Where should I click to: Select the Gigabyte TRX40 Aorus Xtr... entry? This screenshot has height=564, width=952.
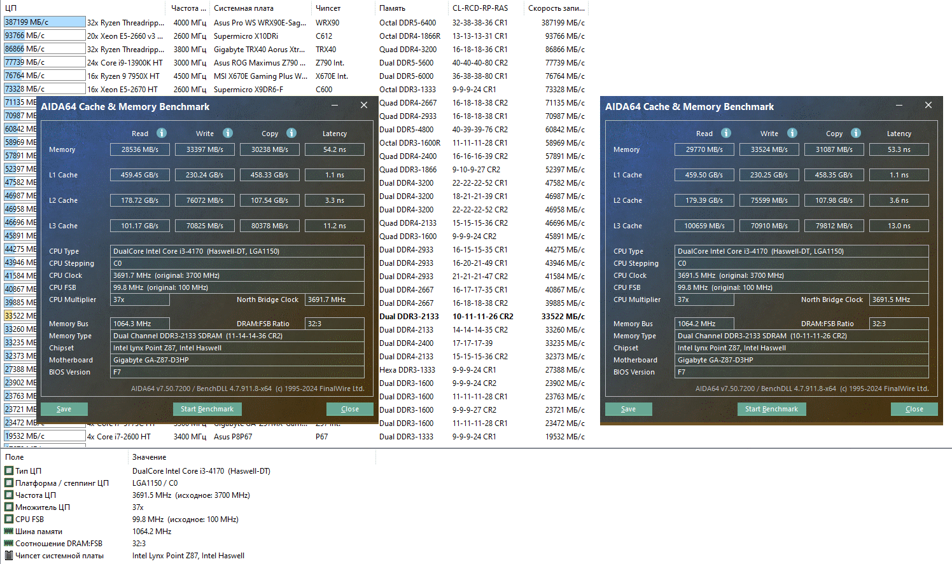click(259, 49)
